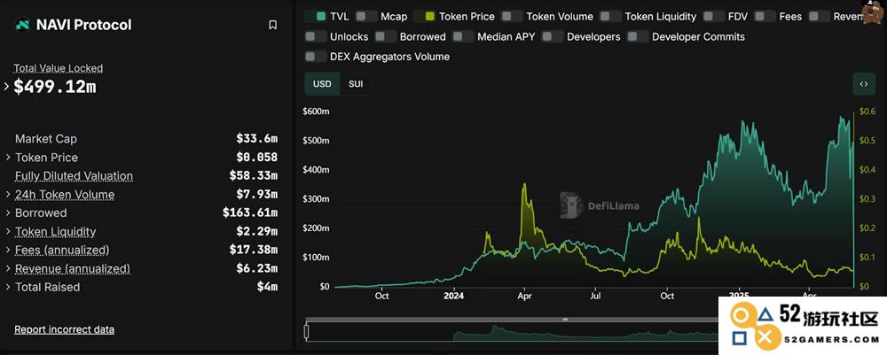
Task: Bookmark NAVI Protocol with the bookmark icon
Action: (272, 25)
